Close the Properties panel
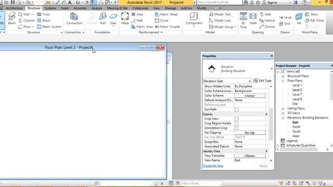The width and height of the screenshot is (333, 187). click(x=272, y=56)
